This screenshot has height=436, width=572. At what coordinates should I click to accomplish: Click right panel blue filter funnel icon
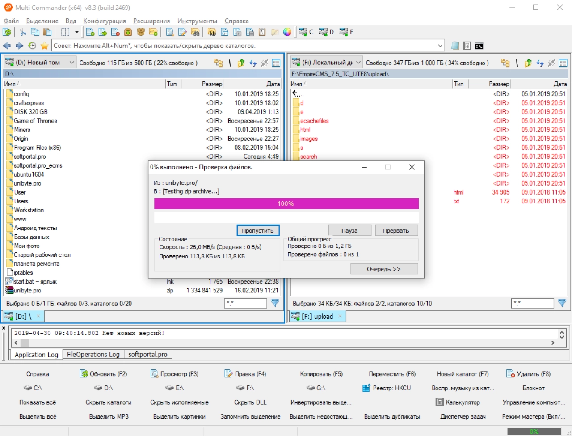coord(562,303)
